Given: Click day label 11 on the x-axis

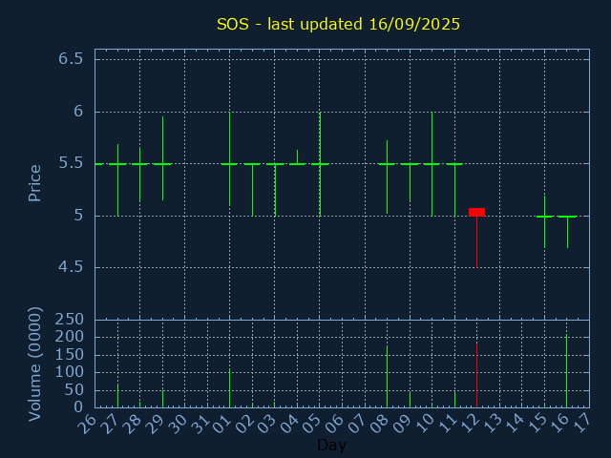Looking at the screenshot, I should click(446, 424).
